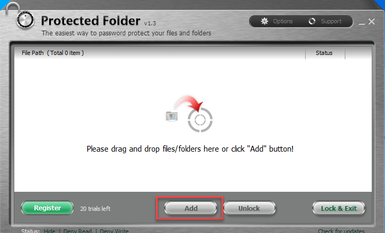Click the Add button
The width and height of the screenshot is (385, 233).
click(x=191, y=208)
